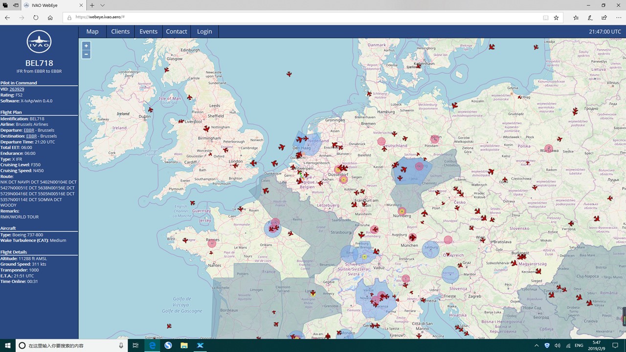The width and height of the screenshot is (626, 352).
Task: Select the aircraft icon near Glasgow
Action: [x=167, y=70]
